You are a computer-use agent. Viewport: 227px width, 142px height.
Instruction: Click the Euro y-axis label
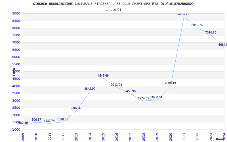click(x=14, y=72)
